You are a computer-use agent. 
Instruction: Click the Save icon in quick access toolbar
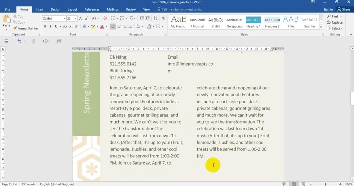click(x=6, y=41)
